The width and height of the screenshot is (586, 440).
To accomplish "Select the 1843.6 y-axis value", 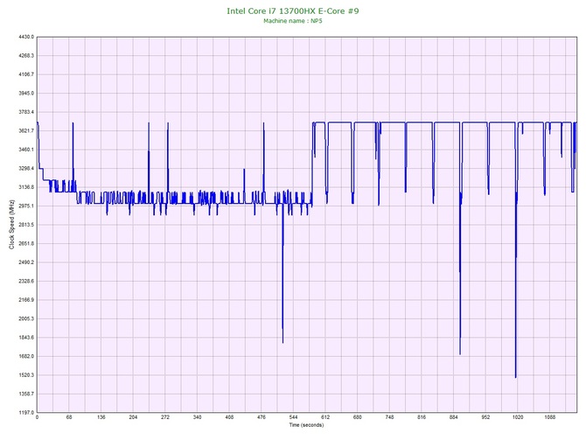I will point(26,337).
